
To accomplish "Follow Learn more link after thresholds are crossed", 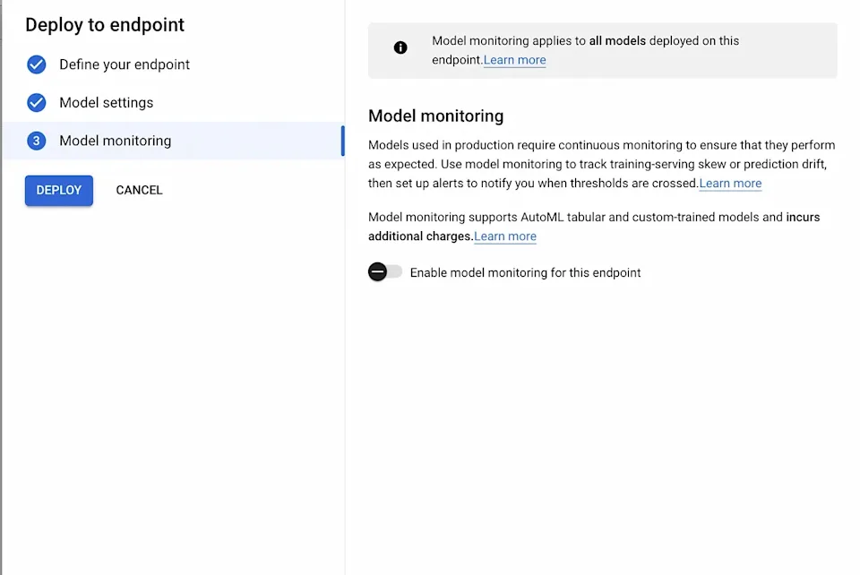I will 730,183.
